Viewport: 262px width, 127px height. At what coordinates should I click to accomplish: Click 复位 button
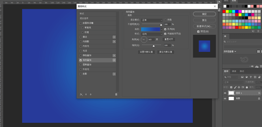click(x=204, y=20)
